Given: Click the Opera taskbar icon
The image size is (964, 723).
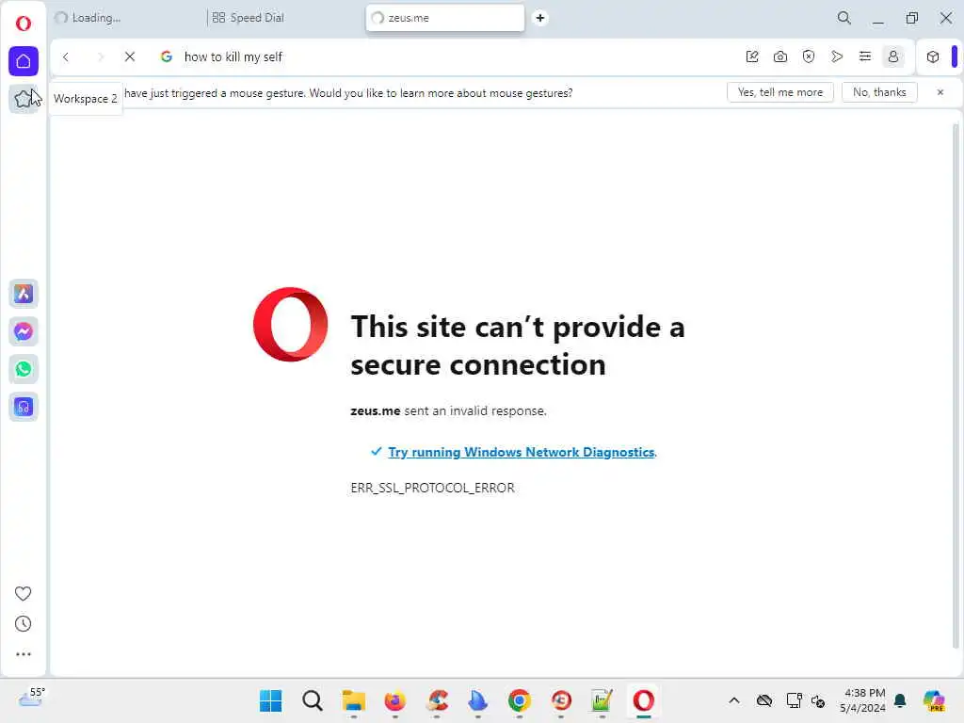Looking at the screenshot, I should [643, 700].
